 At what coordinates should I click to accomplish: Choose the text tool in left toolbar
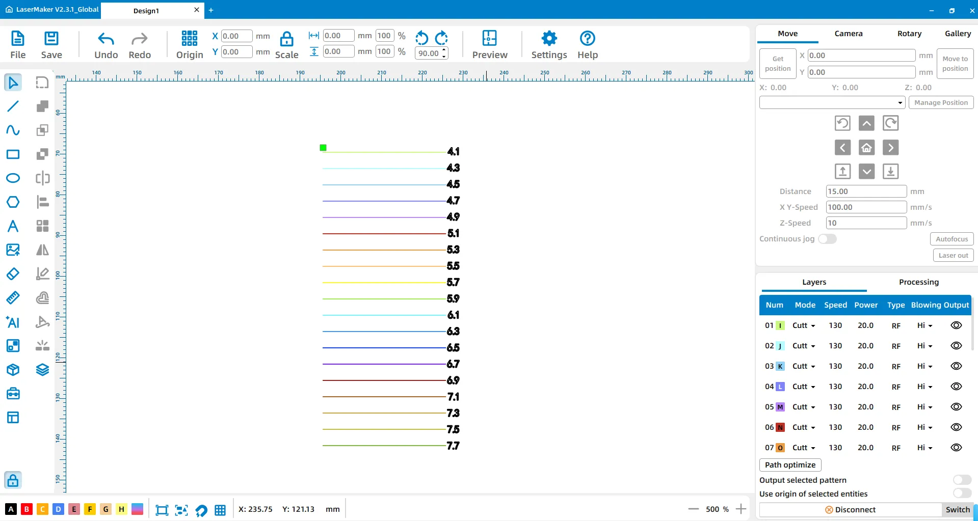coord(13,226)
